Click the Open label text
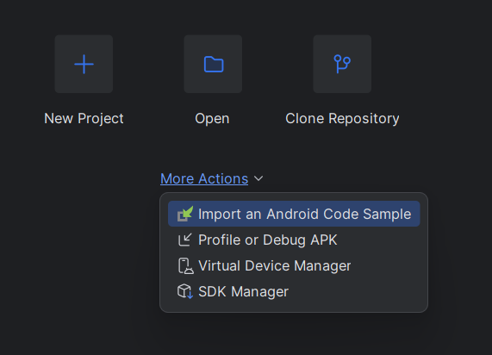The width and height of the screenshot is (492, 355). pos(212,119)
